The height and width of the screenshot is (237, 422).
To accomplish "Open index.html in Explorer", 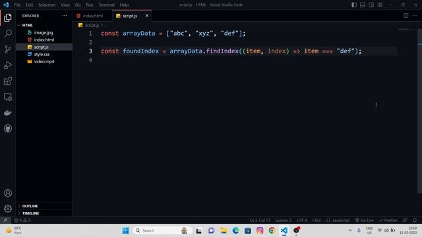I will click(44, 39).
